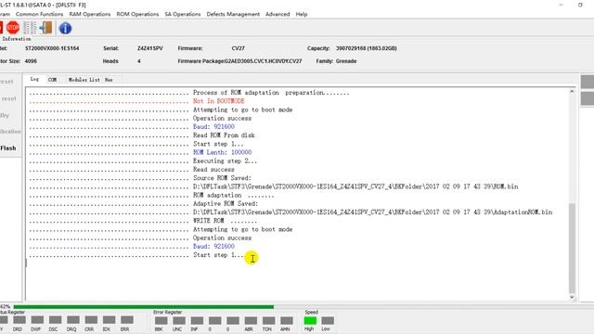This screenshot has height=334, width=594.
Task: Click the CRR status register indicator
Action: click(x=91, y=320)
